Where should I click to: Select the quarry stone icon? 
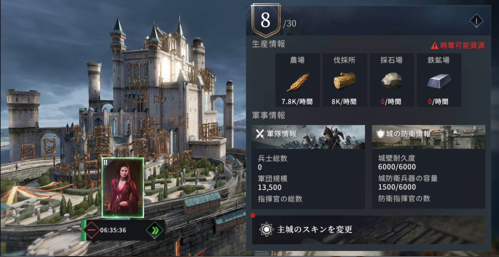point(392,80)
